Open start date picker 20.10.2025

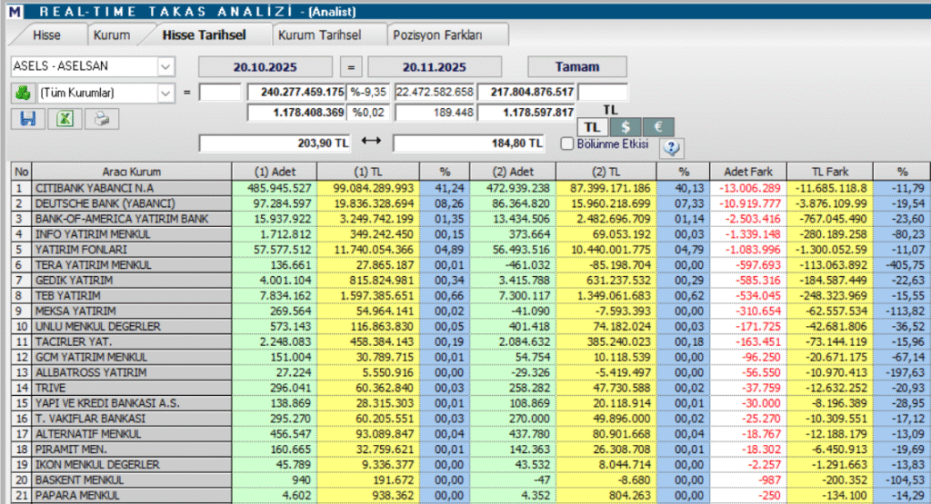click(264, 67)
